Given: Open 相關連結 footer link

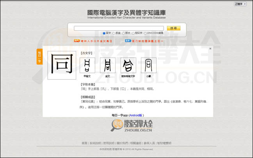Looking at the screenshot, I should pyautogui.click(x=136, y=143).
